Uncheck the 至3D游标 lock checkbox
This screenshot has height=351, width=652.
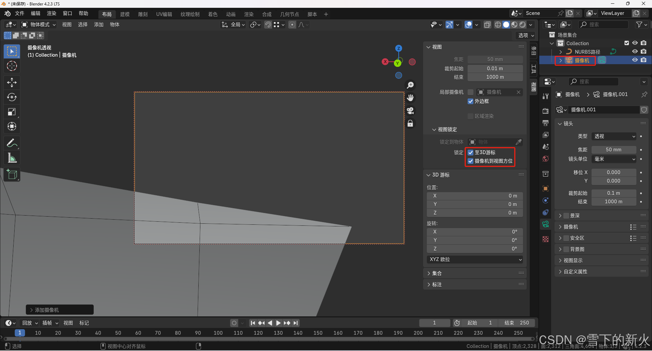470,152
